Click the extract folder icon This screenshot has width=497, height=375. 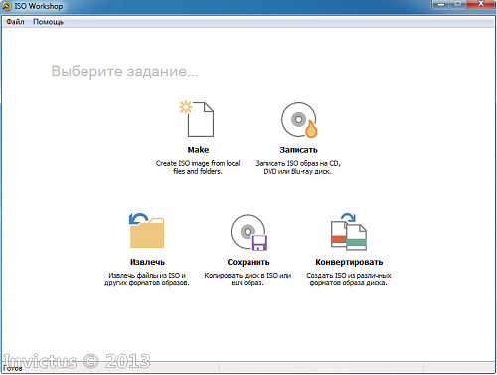(x=147, y=231)
